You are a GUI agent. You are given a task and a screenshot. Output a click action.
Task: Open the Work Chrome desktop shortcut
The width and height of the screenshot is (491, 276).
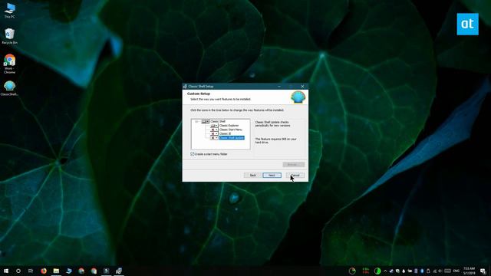coord(9,64)
